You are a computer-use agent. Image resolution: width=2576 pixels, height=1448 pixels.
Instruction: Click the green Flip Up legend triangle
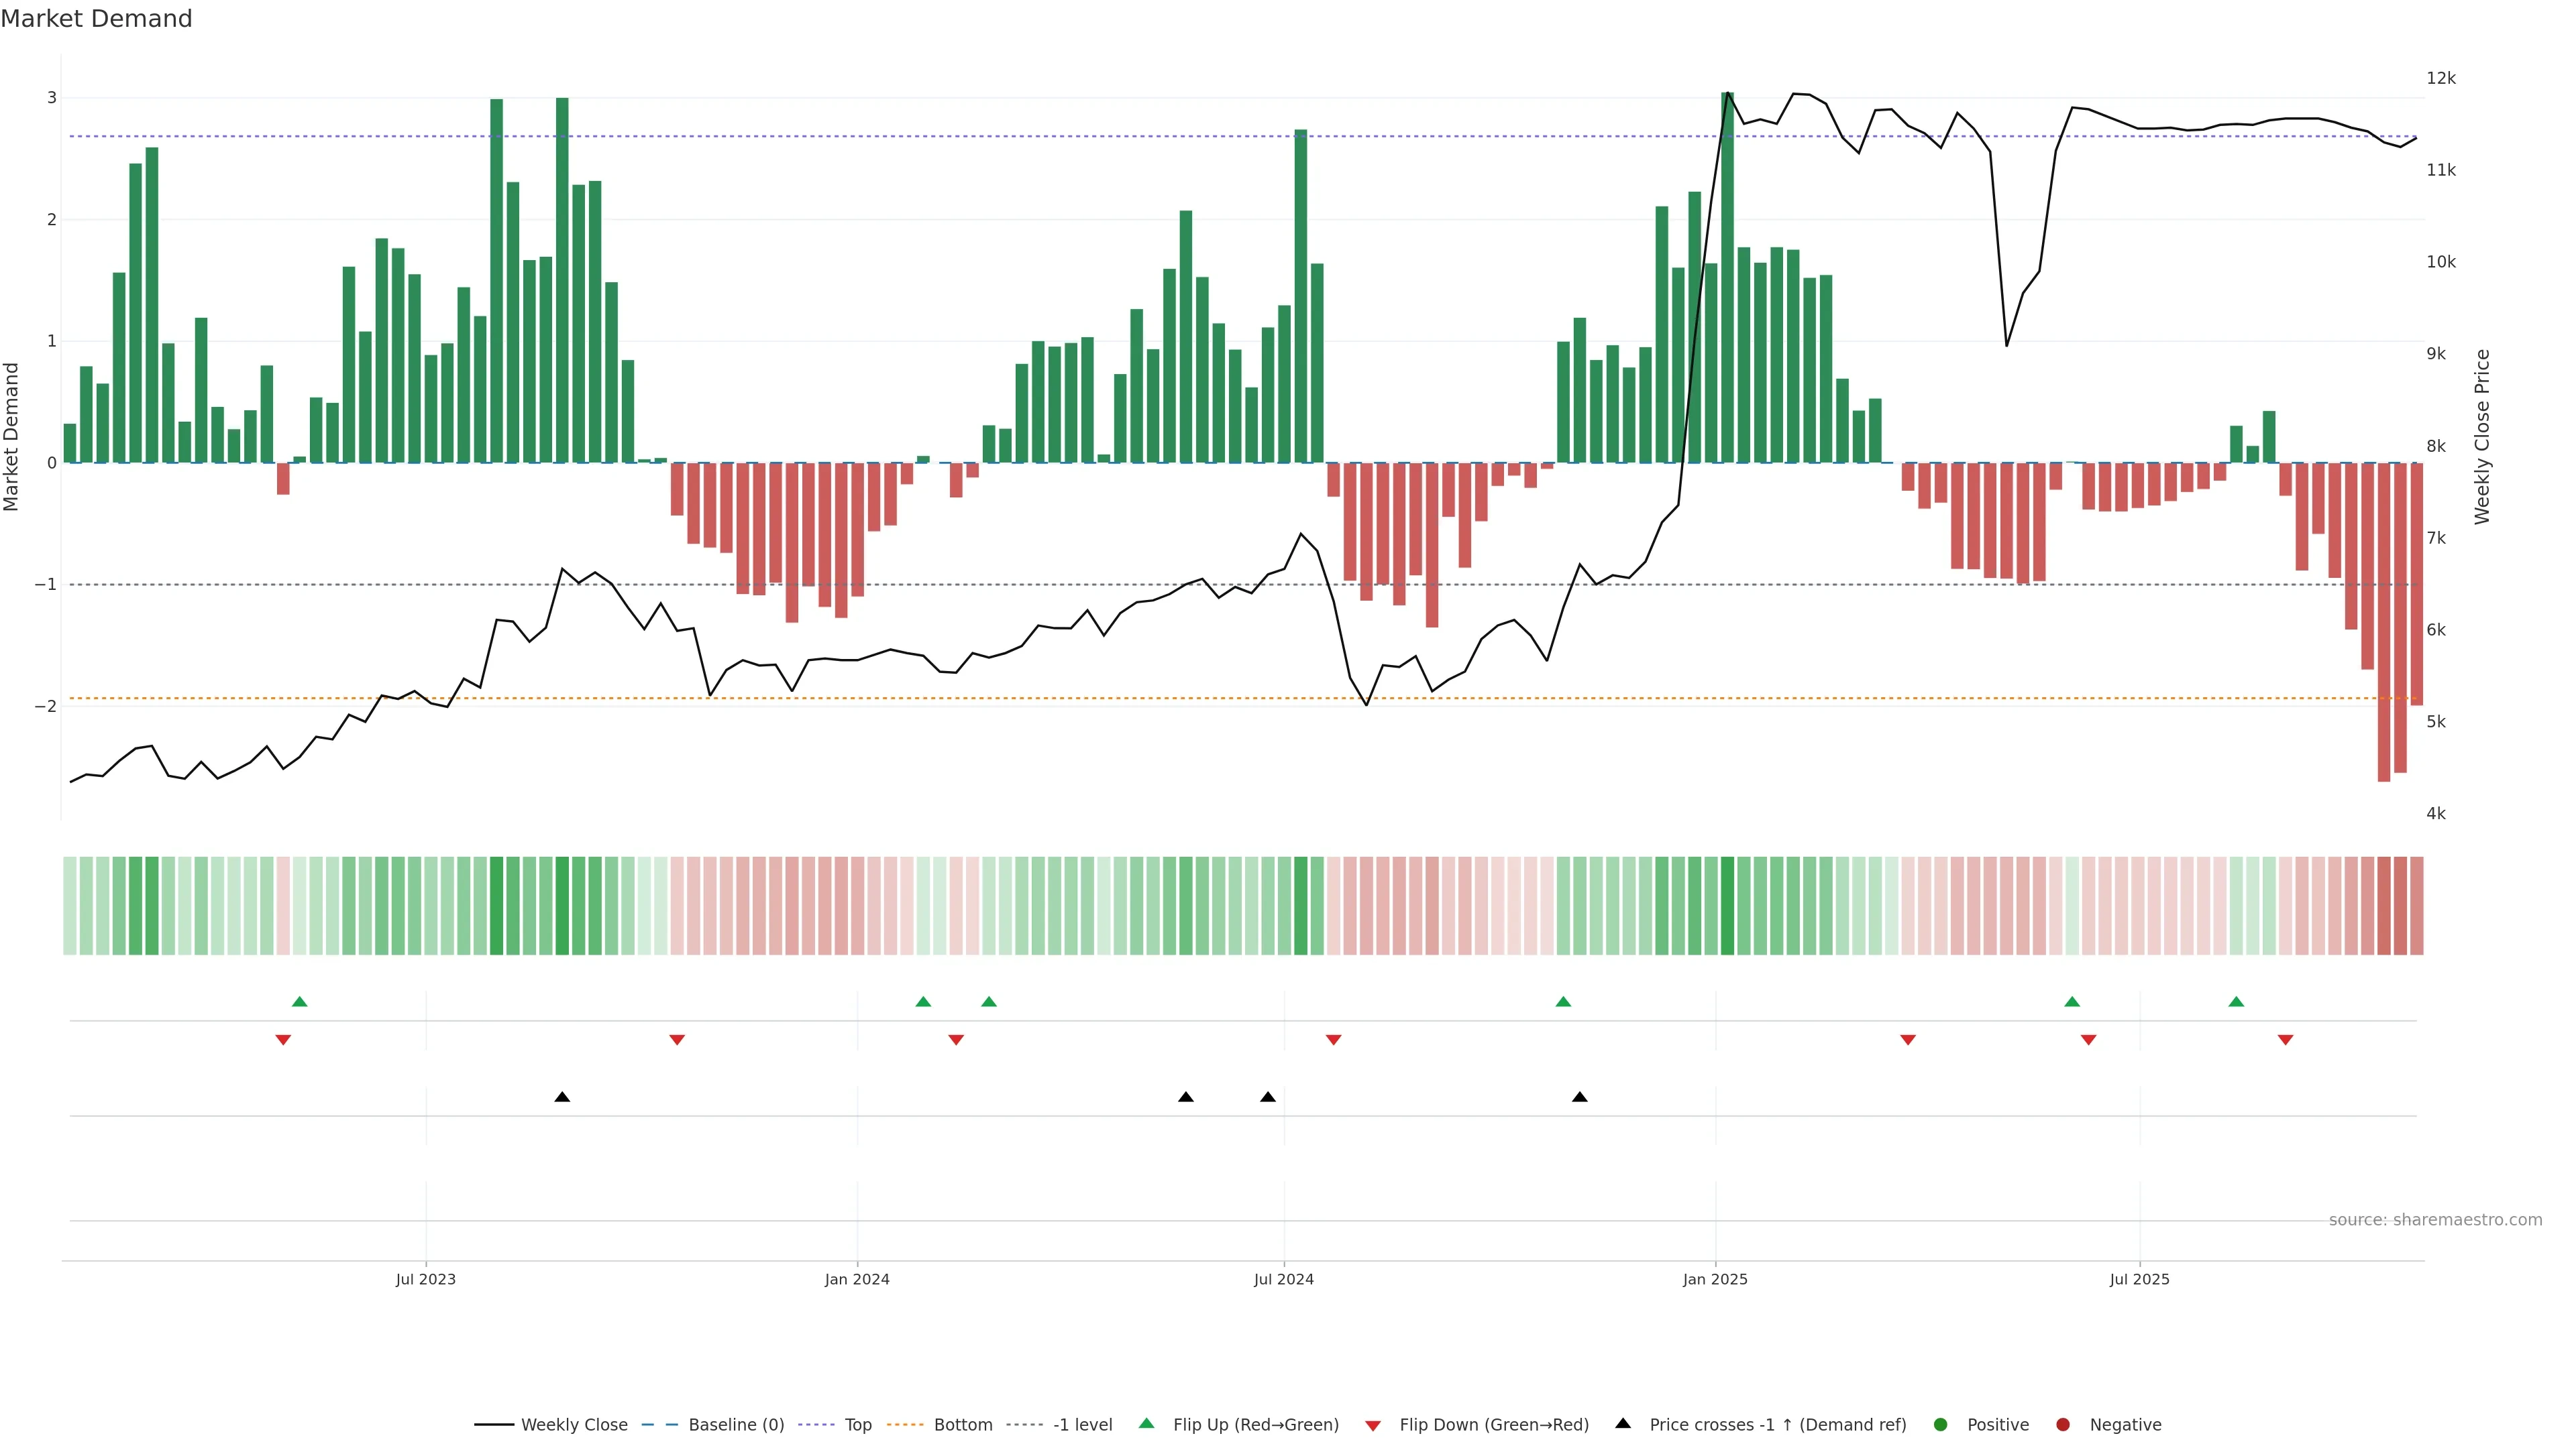pyautogui.click(x=1147, y=1424)
